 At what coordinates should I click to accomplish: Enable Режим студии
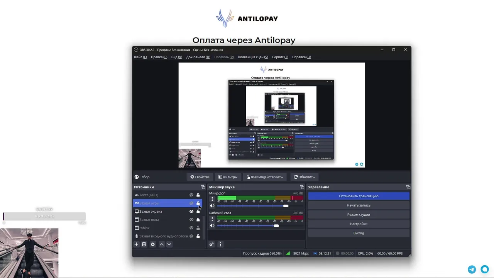359,215
